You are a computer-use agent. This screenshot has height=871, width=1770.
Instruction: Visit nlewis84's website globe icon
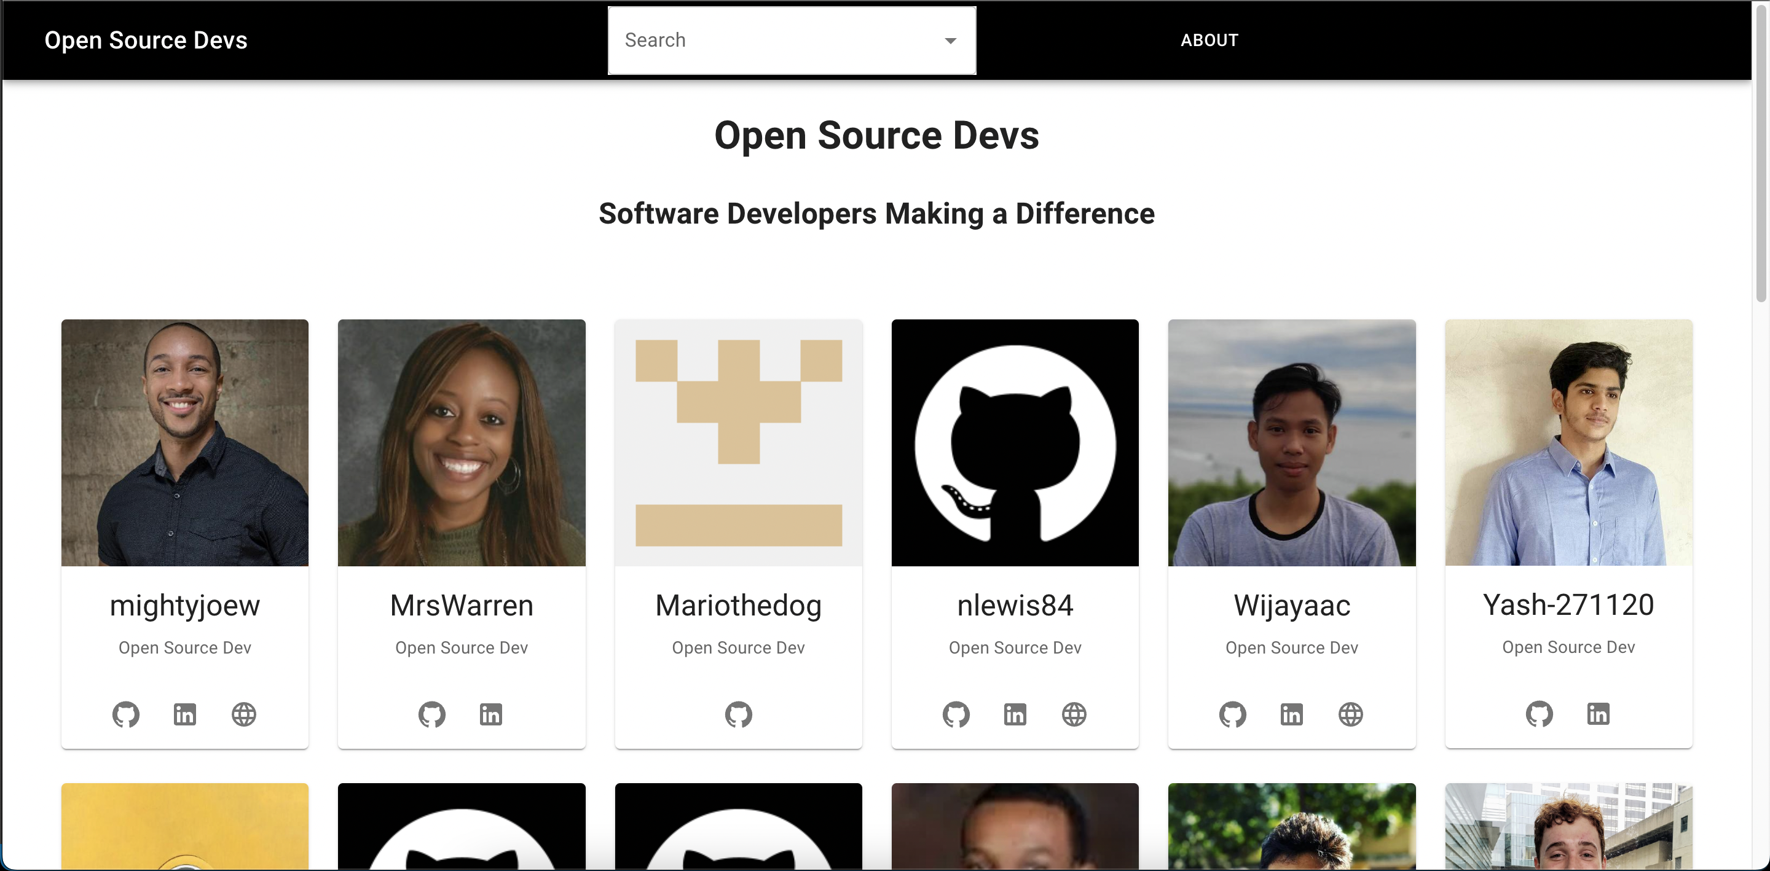coord(1074,714)
